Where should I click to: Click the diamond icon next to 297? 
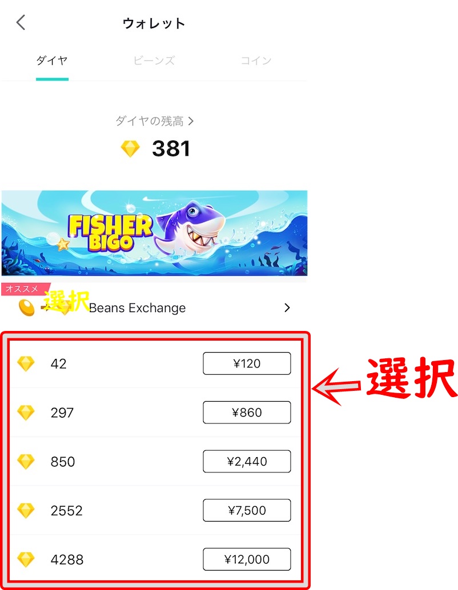pos(26,413)
